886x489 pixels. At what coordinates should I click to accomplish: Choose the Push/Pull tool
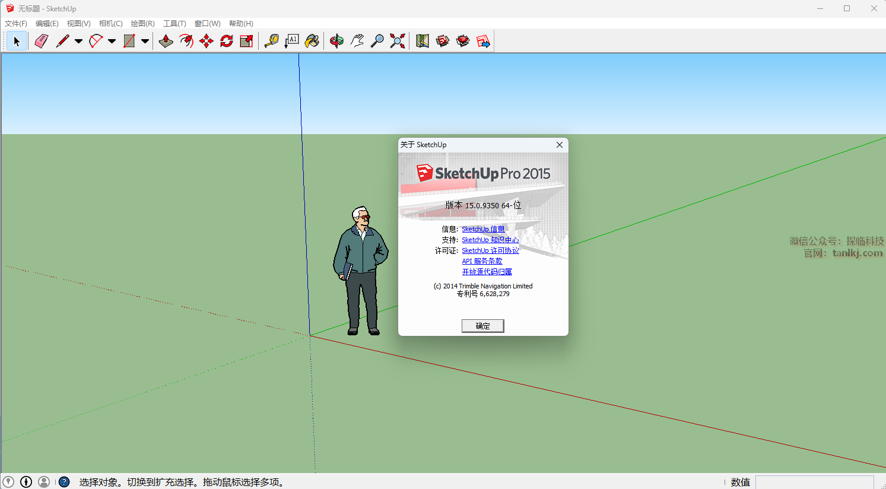coord(166,41)
